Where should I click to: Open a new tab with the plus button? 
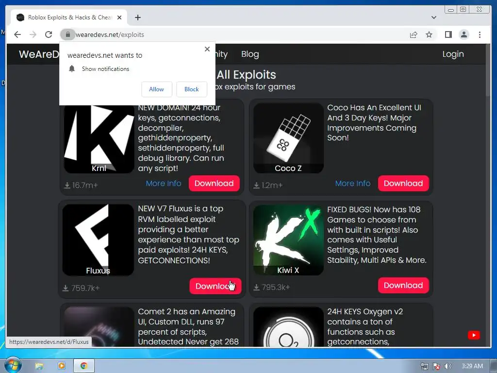[137, 17]
